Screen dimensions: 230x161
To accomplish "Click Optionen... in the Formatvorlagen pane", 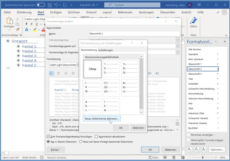I will pyautogui.click(x=217, y=149).
